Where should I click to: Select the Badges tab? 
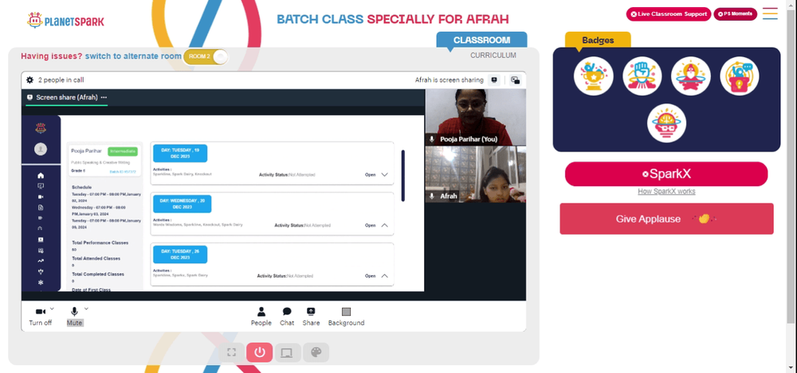(598, 40)
